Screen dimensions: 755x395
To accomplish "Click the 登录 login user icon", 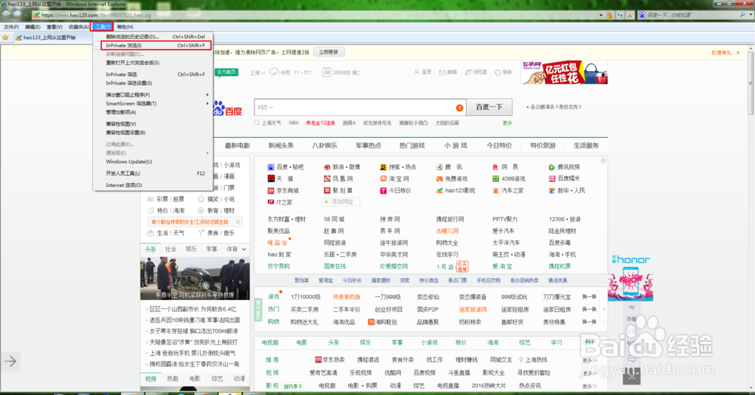I will (x=417, y=72).
